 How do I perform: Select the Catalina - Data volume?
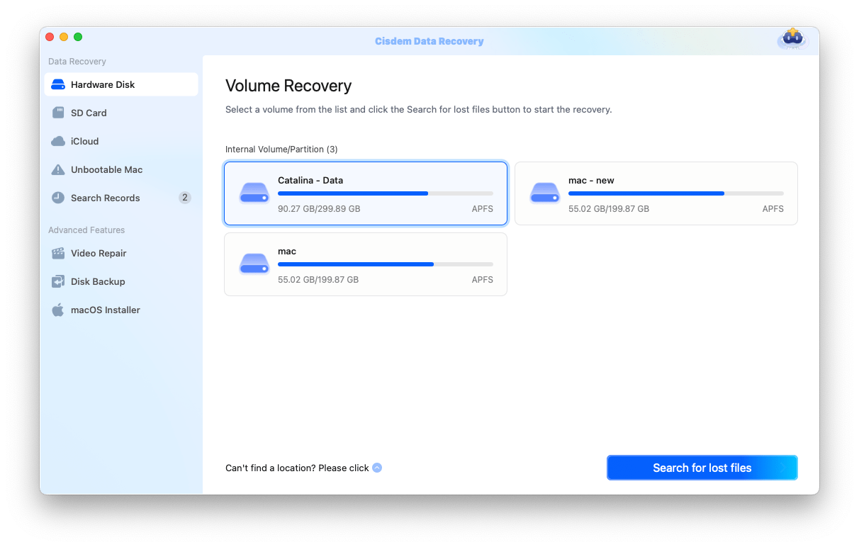pos(365,193)
